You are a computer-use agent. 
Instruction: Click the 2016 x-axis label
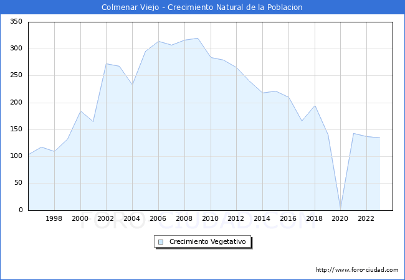pos(288,218)
